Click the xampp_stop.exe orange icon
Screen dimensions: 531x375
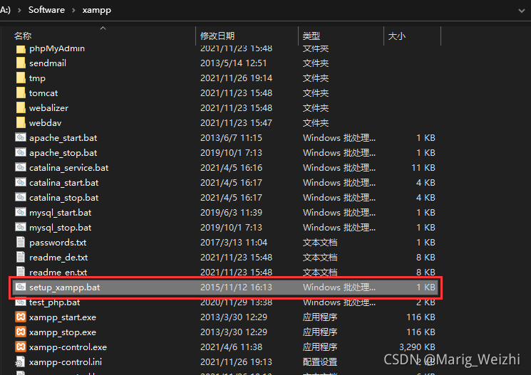[x=21, y=332]
